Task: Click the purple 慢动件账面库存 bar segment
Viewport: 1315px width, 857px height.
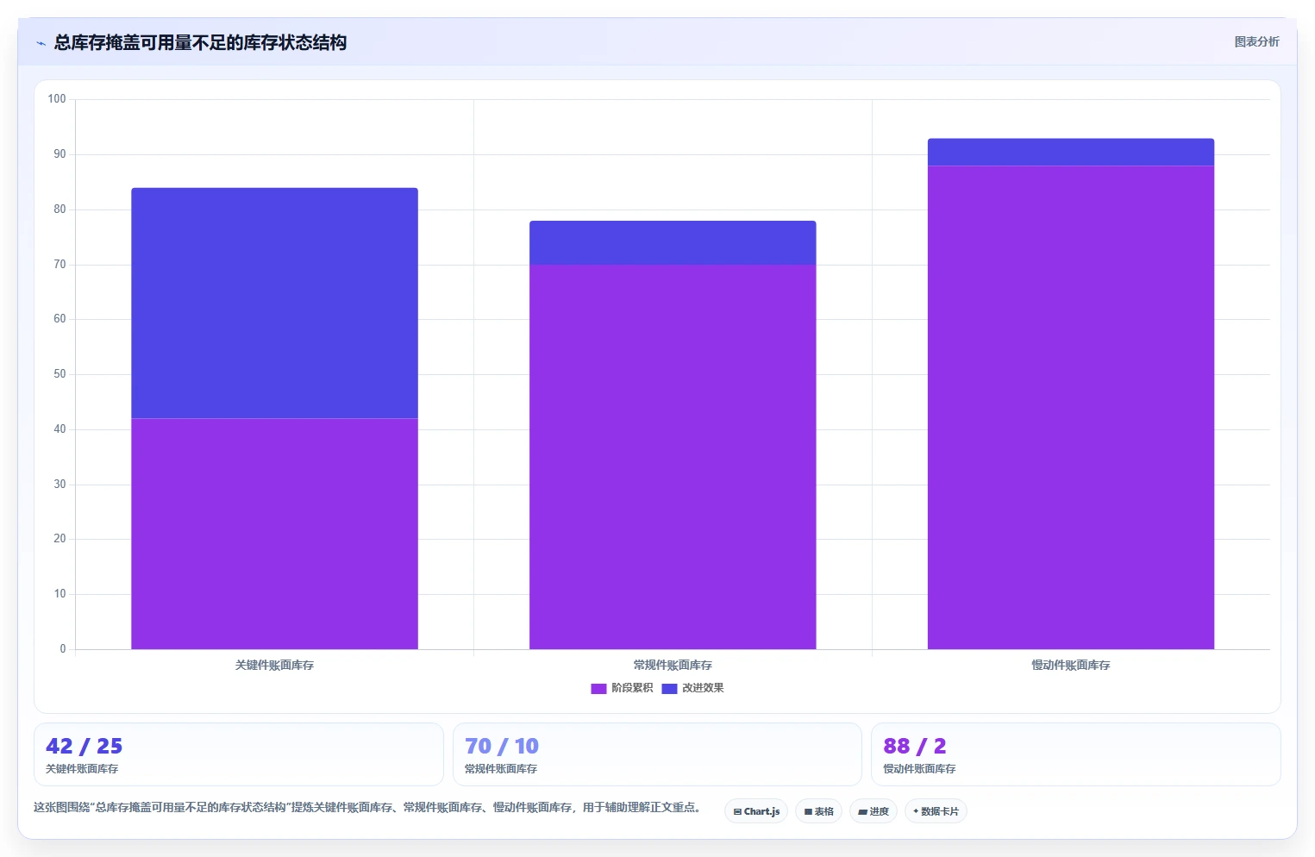Action: [x=1071, y=407]
